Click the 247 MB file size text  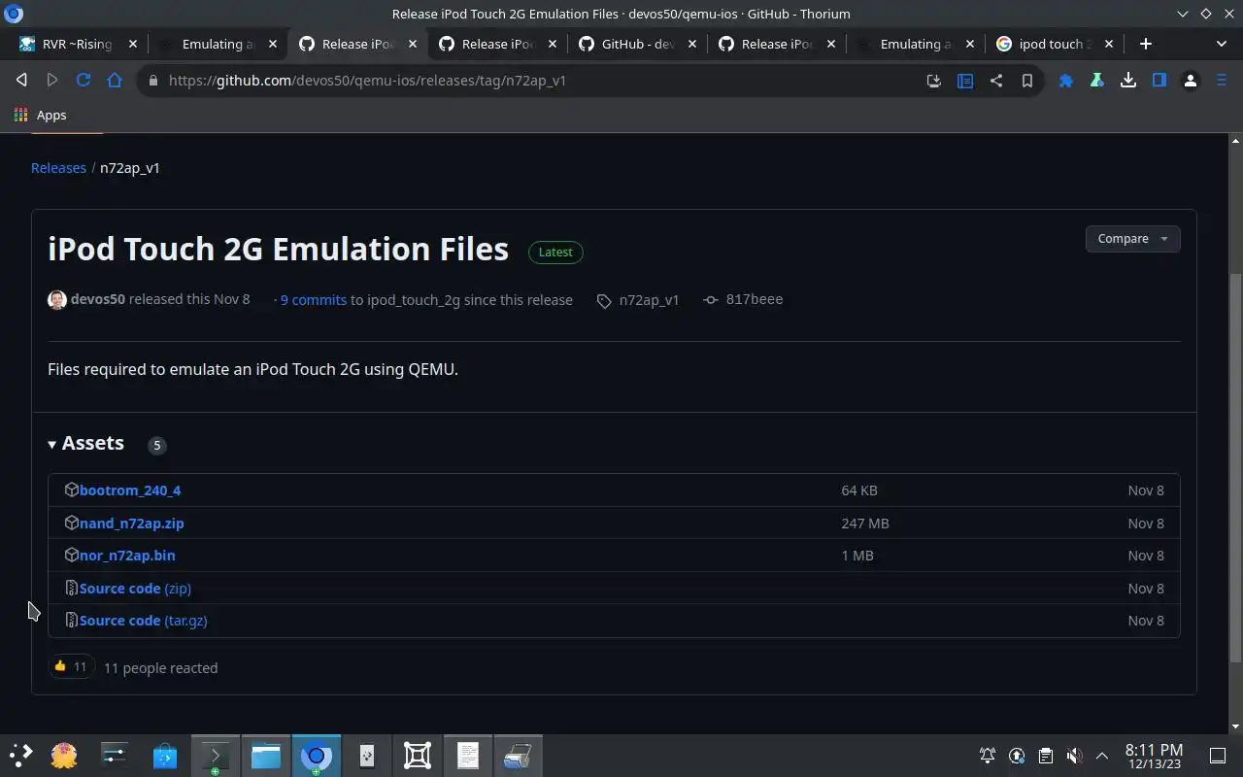[865, 524]
